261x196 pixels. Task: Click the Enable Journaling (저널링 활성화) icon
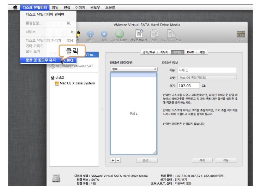pyautogui.click(x=120, y=34)
